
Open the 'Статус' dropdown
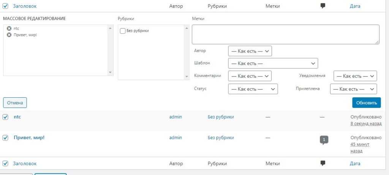coord(253,89)
